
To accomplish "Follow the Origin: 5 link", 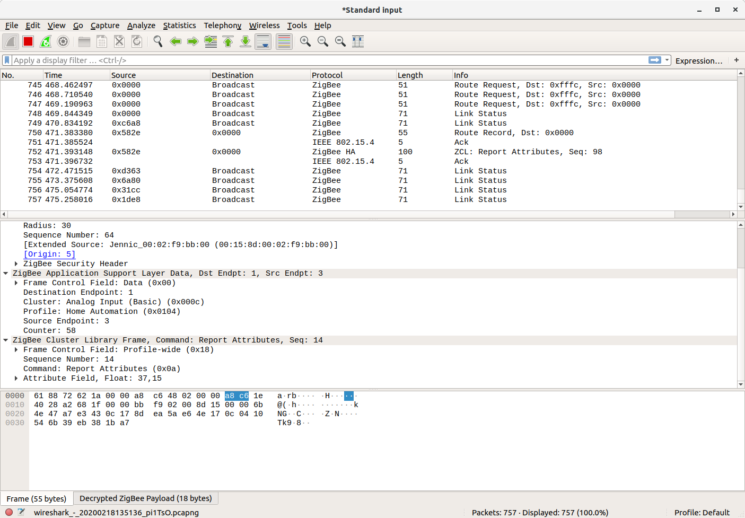I will pos(49,254).
